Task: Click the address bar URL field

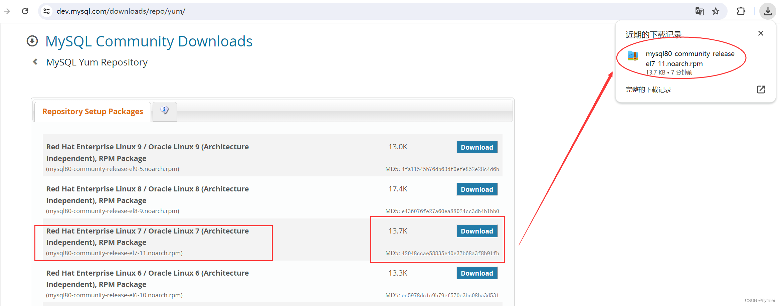Action: click(367, 11)
